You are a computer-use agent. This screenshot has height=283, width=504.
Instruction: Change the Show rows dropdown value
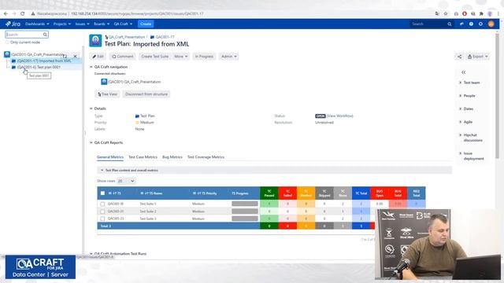126,181
